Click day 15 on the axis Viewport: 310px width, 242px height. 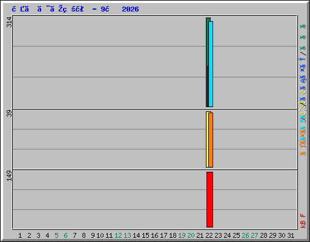[145, 235]
